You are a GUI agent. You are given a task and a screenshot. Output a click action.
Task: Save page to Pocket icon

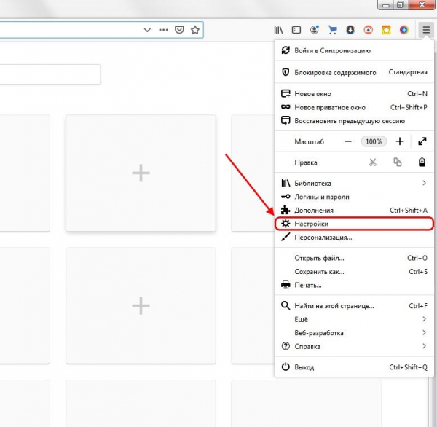point(179,30)
